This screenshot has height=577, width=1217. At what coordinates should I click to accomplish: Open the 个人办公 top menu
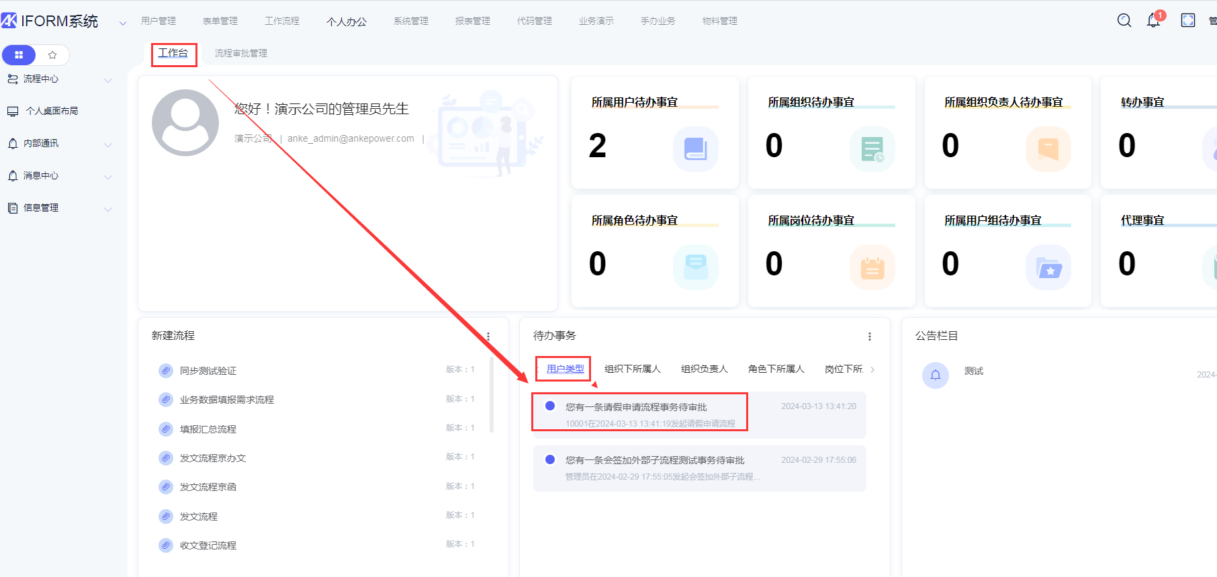[x=346, y=21]
